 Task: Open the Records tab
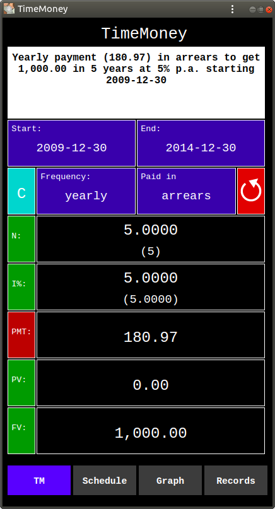pyautogui.click(x=236, y=481)
